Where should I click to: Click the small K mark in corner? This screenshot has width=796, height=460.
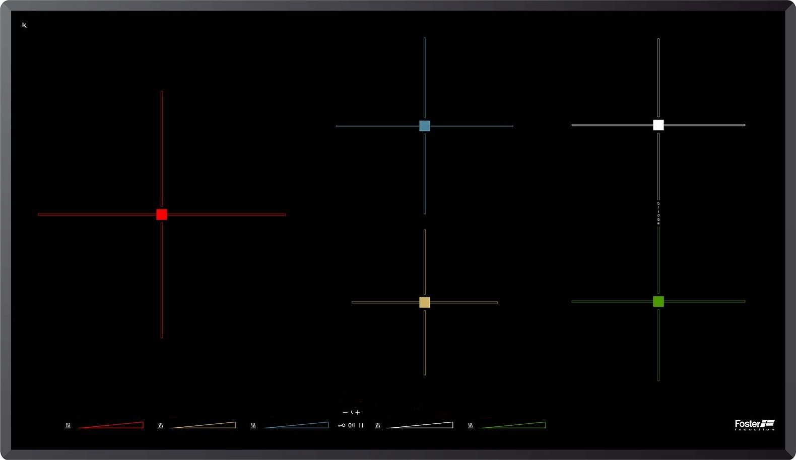click(x=24, y=25)
